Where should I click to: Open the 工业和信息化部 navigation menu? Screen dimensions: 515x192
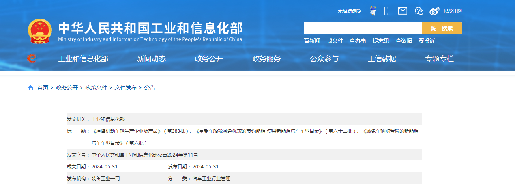[83, 59]
